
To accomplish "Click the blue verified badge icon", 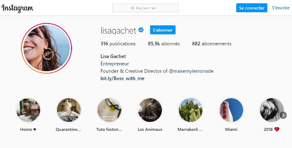I will pyautogui.click(x=141, y=30).
